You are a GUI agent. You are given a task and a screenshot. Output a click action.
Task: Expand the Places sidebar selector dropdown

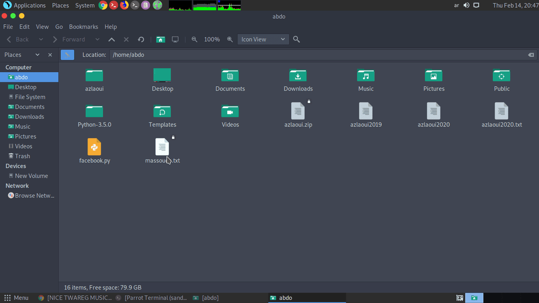[37, 55]
